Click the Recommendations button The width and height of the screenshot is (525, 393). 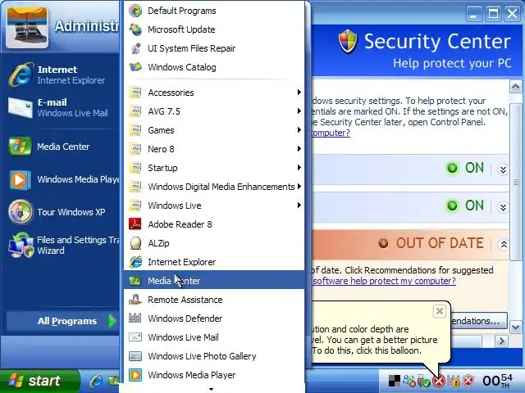coord(479,321)
